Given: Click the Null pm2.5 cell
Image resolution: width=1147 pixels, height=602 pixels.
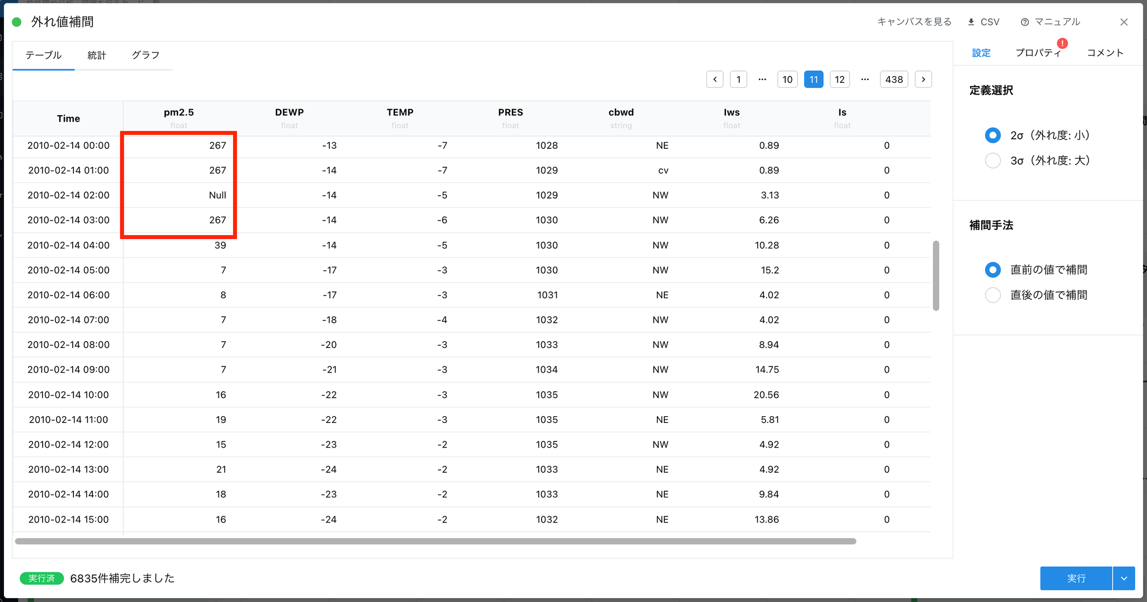Looking at the screenshot, I should coord(217,195).
